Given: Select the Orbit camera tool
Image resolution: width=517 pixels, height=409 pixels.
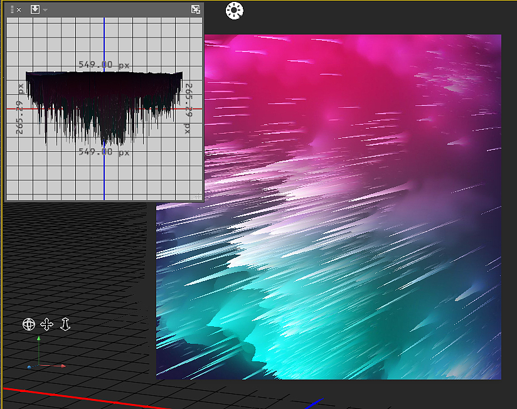Looking at the screenshot, I should [29, 324].
